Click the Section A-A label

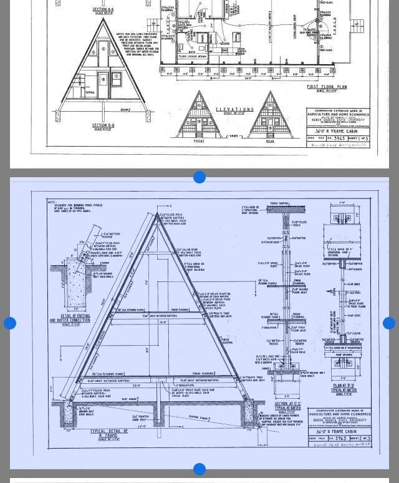(103, 10)
